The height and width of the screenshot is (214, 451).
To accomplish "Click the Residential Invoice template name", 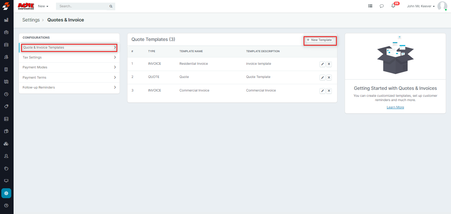I will tap(194, 64).
